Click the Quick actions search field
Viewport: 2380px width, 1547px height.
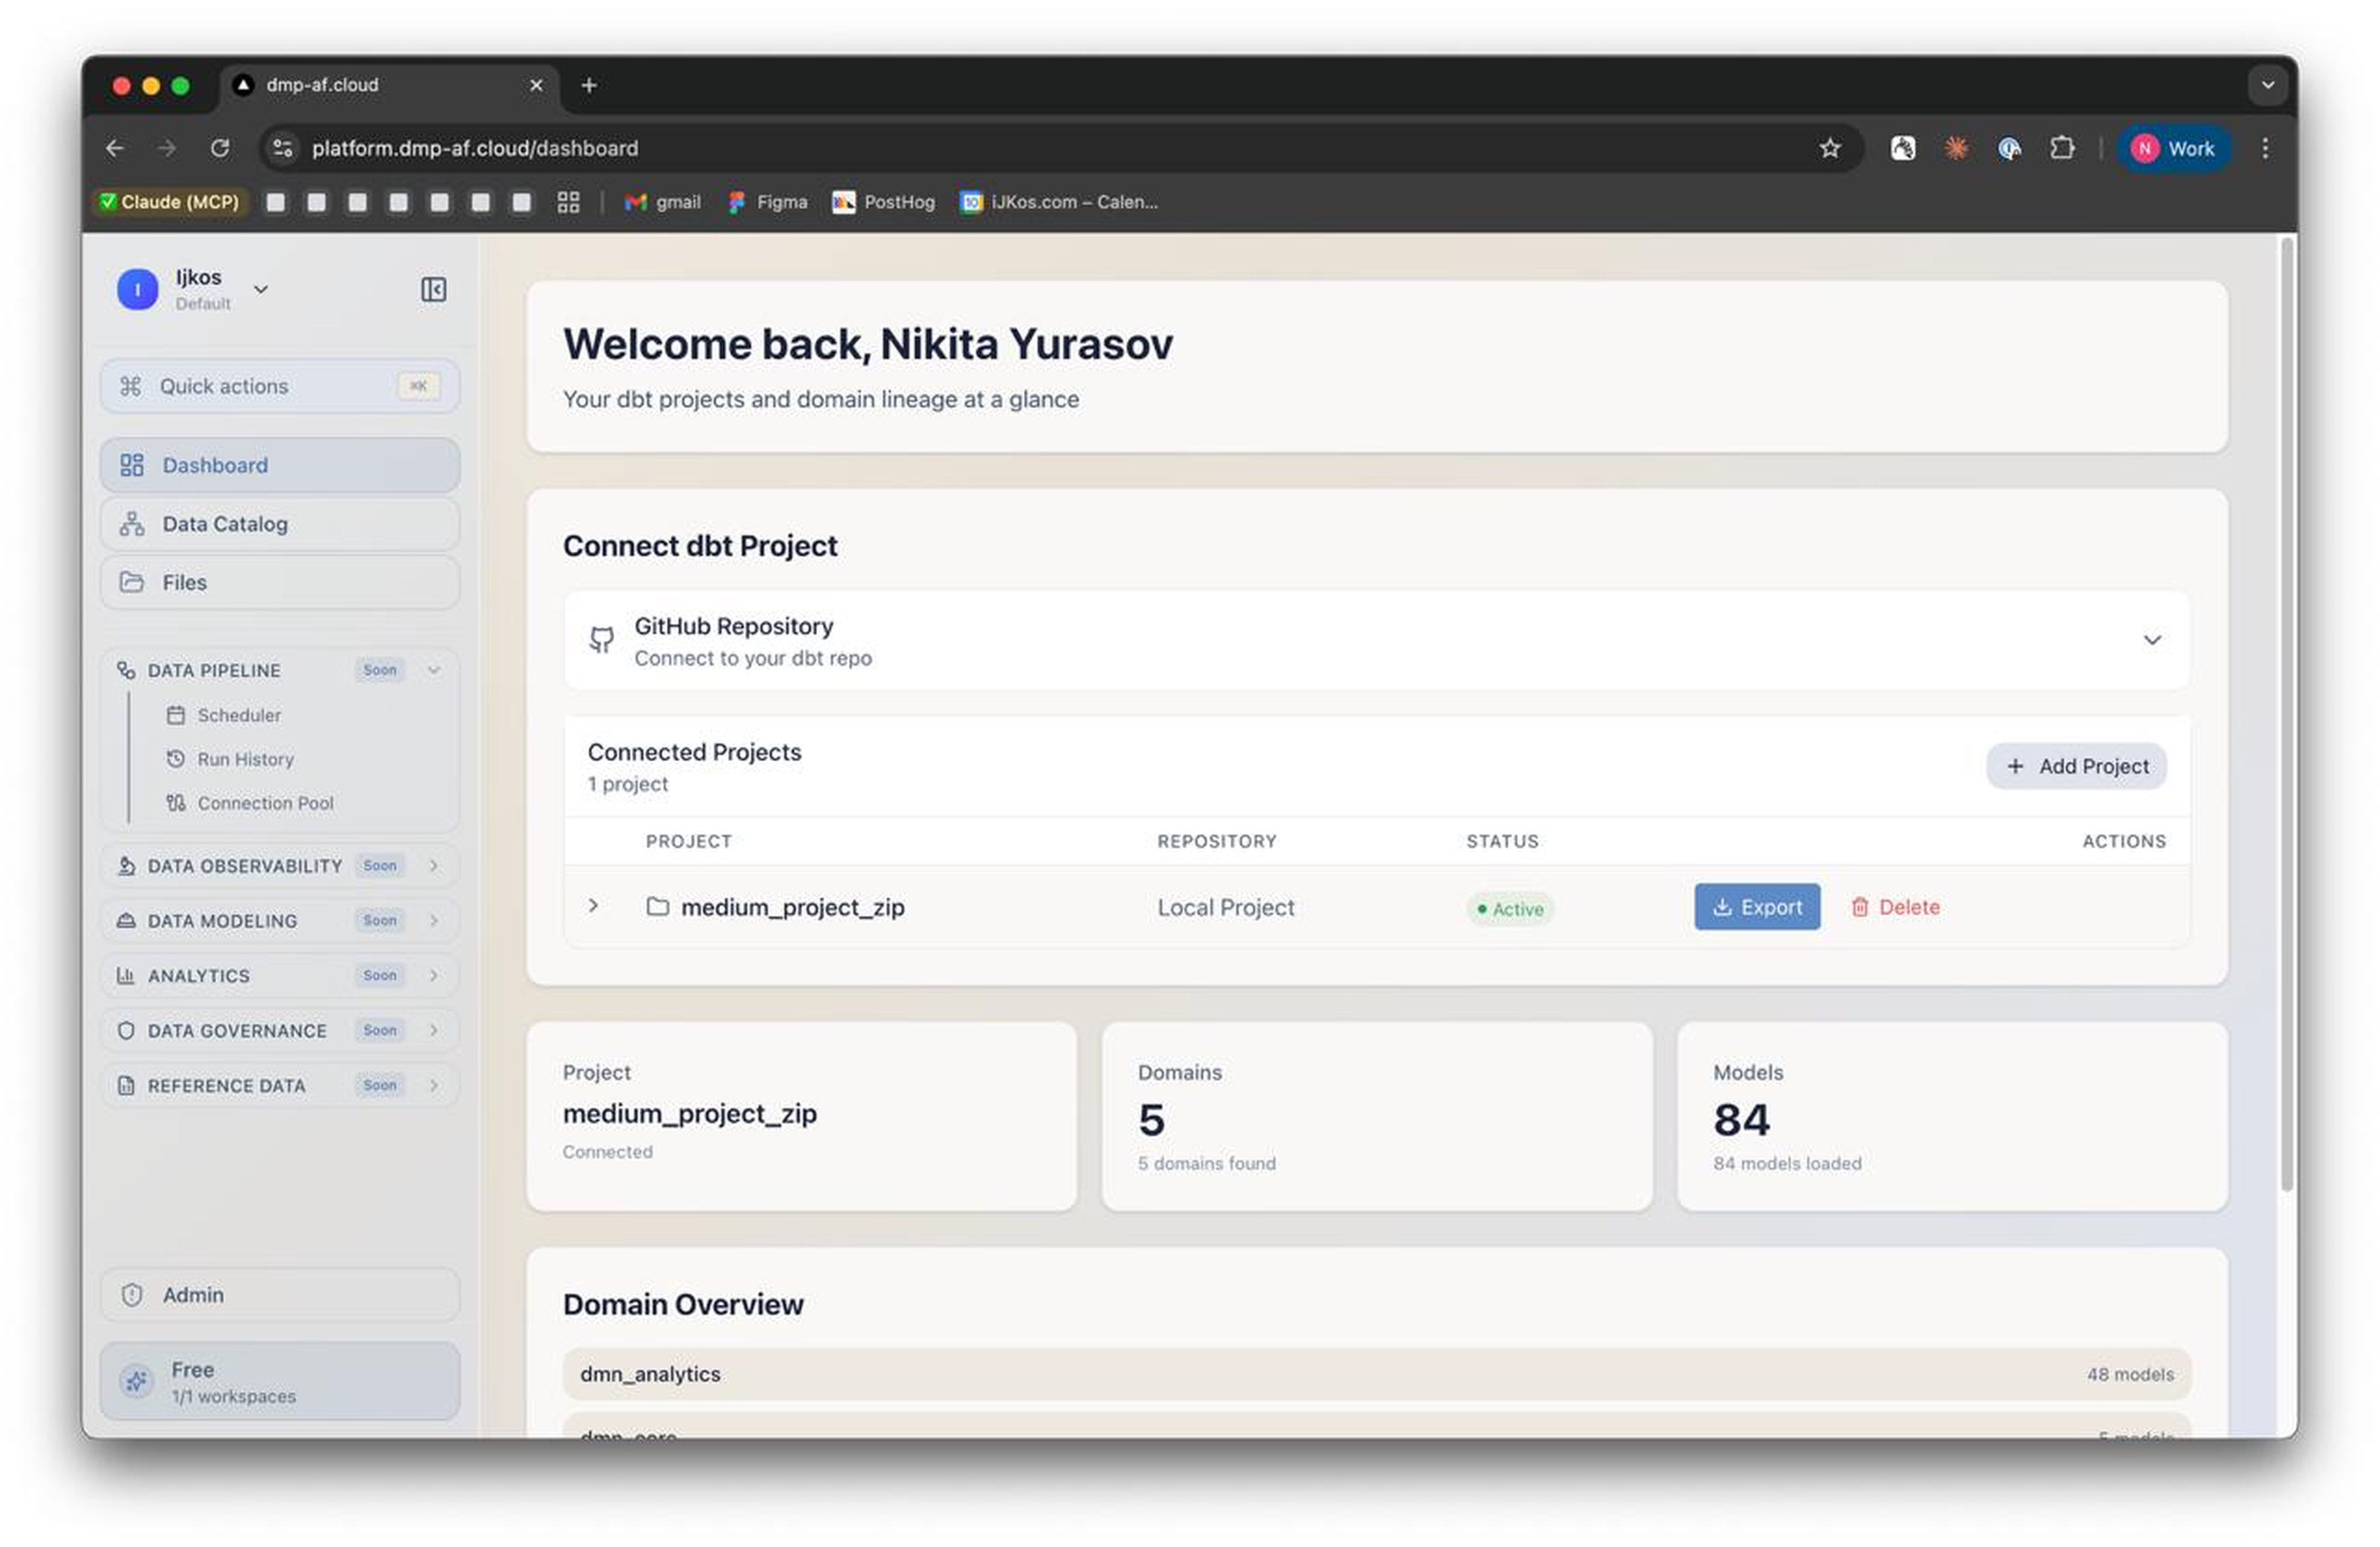point(279,387)
